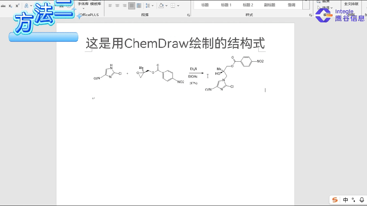Open the text effects options
This screenshot has height=206, width=367.
pyautogui.click(x=27, y=6)
